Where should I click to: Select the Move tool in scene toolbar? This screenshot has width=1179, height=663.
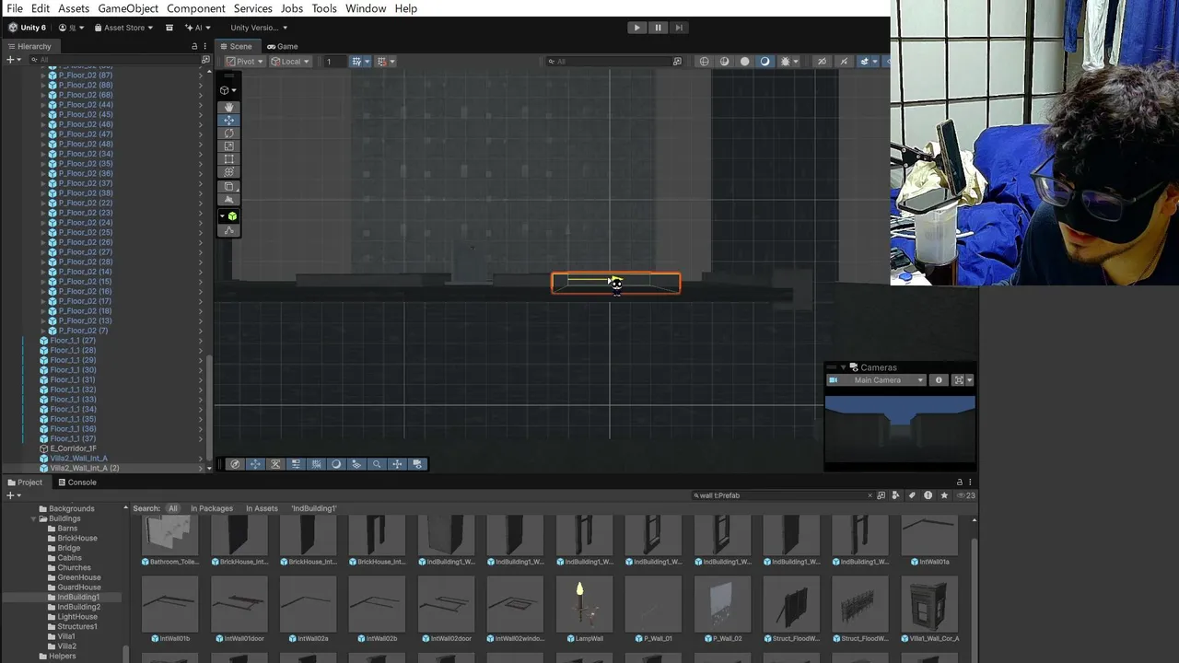tap(229, 121)
